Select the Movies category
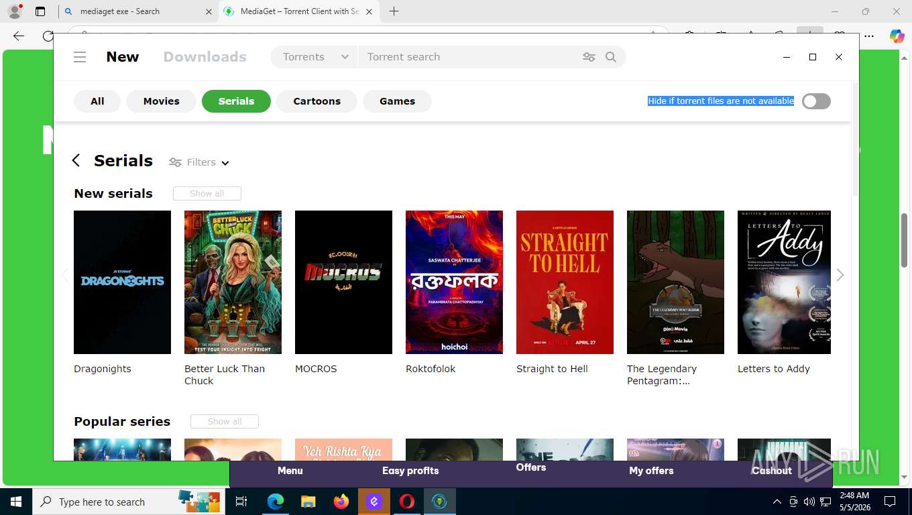The image size is (912, 515). pos(161,101)
